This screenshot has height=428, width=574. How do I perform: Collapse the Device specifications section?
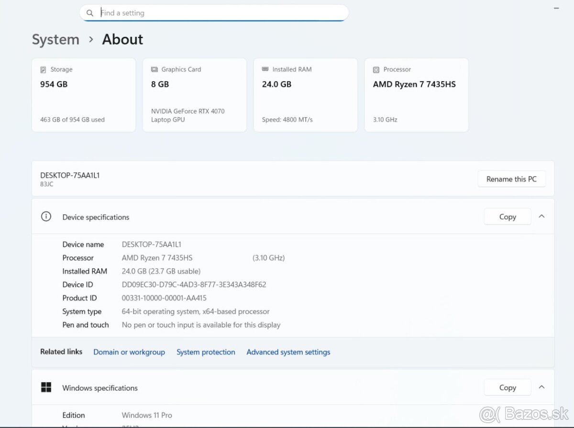pyautogui.click(x=541, y=217)
